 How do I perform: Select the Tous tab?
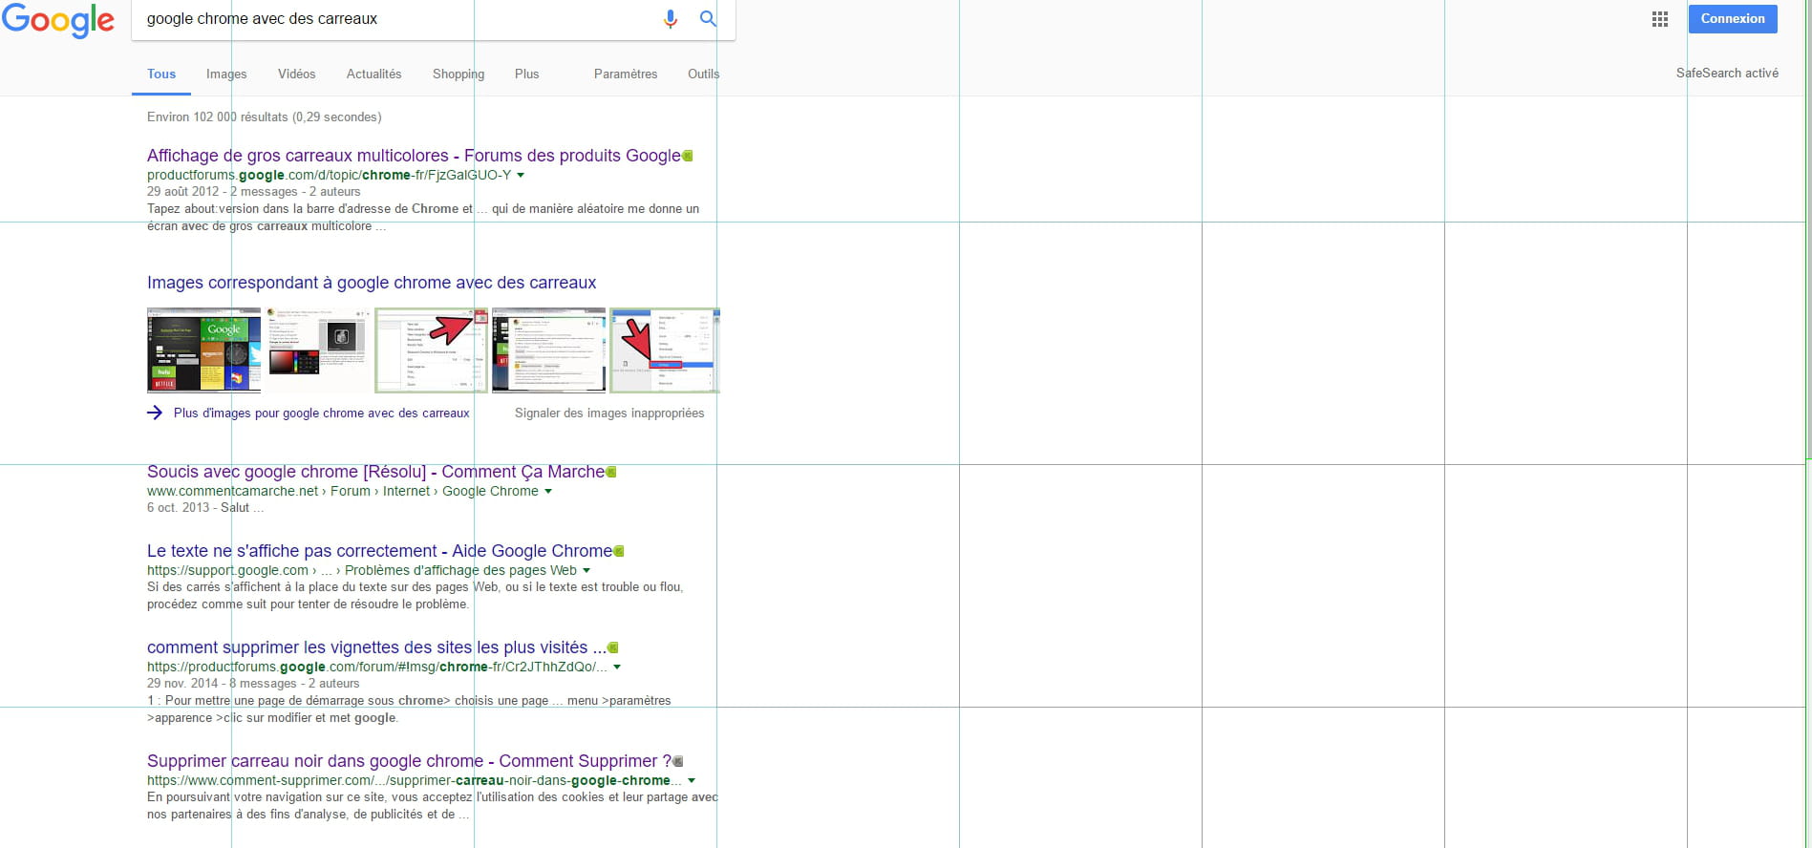161,74
